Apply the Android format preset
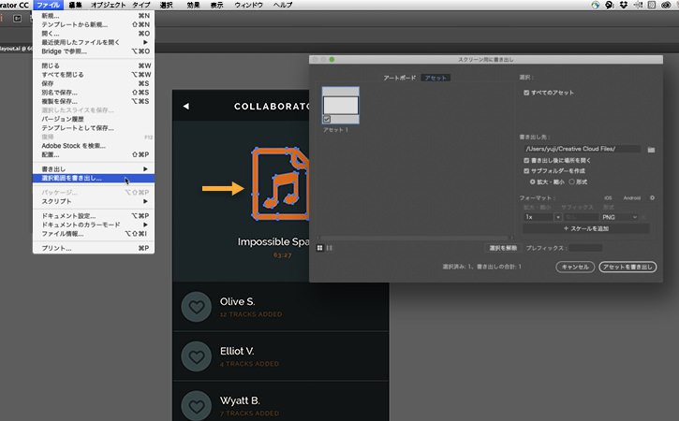The height and width of the screenshot is (421, 679). 632,197
